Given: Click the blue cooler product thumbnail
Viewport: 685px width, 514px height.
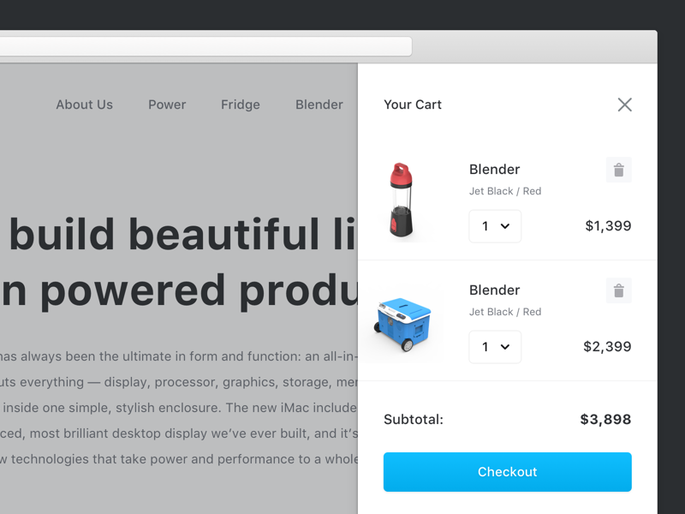Looking at the screenshot, I should point(404,323).
